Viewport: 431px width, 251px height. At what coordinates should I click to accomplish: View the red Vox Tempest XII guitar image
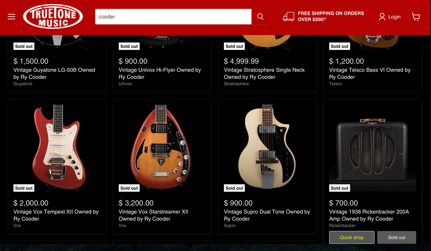coord(57,148)
